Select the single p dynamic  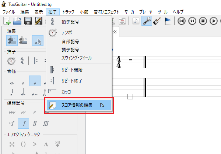(35, 112)
